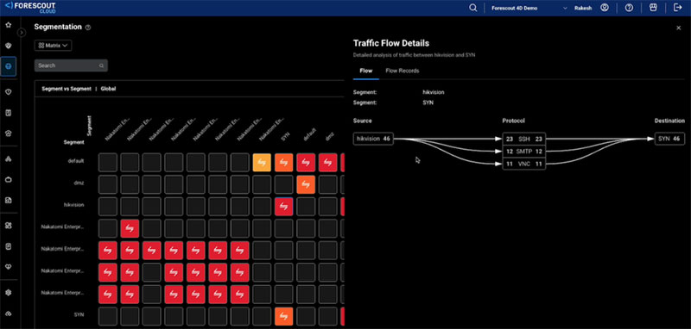Viewport: 691px width, 329px height.
Task: Click the logout icon in top bar
Action: pyautogui.click(x=678, y=8)
